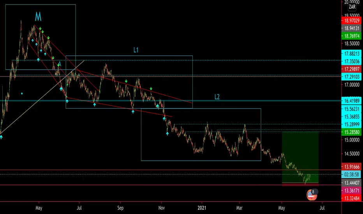Image resolution: width=363 pixels, height=214 pixels.
Task: Click the Nov label on time axis
Action: pos(161,208)
